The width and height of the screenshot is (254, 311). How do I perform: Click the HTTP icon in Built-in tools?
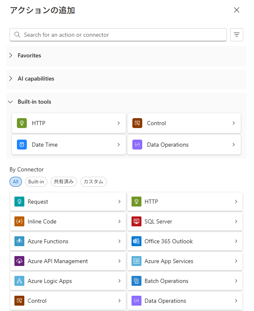[x=22, y=123]
